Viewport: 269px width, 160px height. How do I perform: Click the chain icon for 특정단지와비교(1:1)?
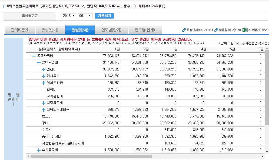pyautogui.click(x=184, y=30)
